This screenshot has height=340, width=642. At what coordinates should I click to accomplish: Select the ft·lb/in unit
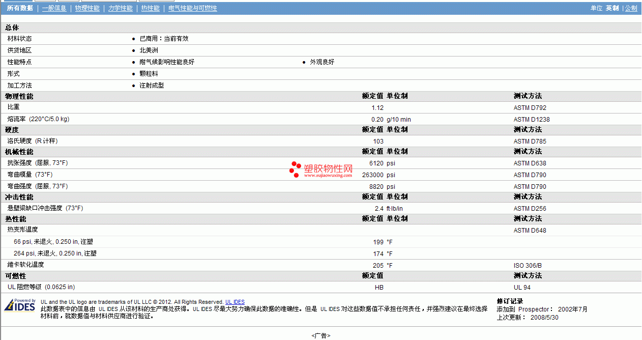[x=395, y=209]
